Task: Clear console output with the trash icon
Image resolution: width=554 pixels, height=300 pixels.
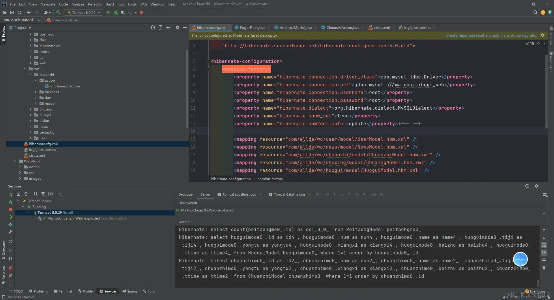Action: point(544,268)
